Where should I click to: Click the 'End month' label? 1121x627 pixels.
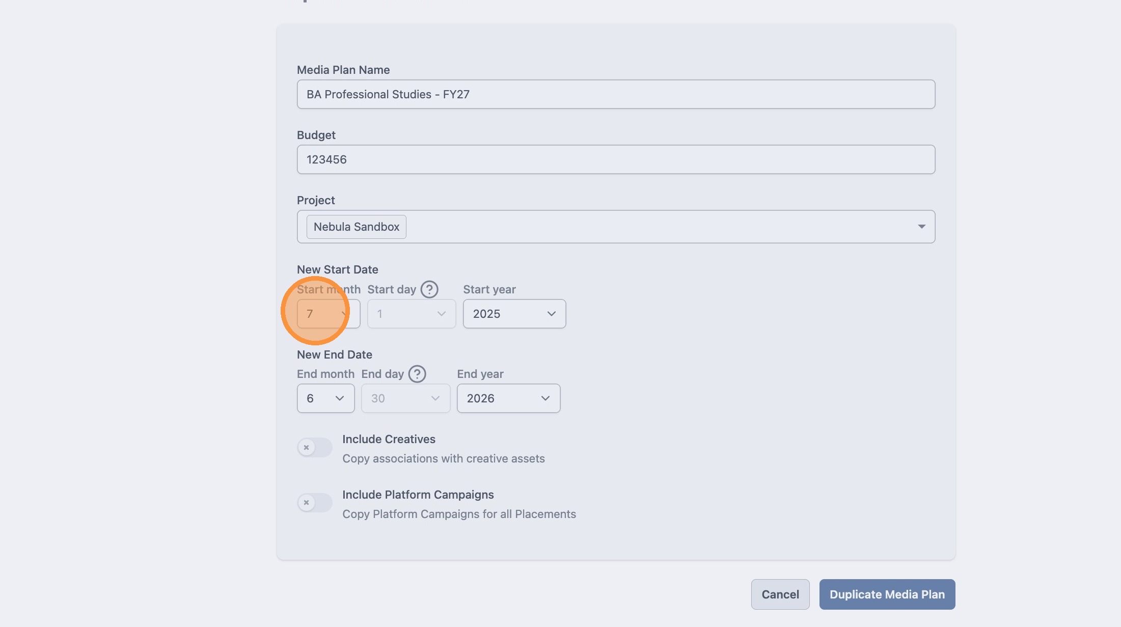pyautogui.click(x=325, y=374)
